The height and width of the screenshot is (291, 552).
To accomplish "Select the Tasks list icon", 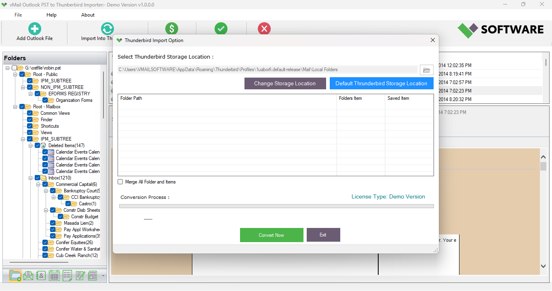I will pos(67,275).
